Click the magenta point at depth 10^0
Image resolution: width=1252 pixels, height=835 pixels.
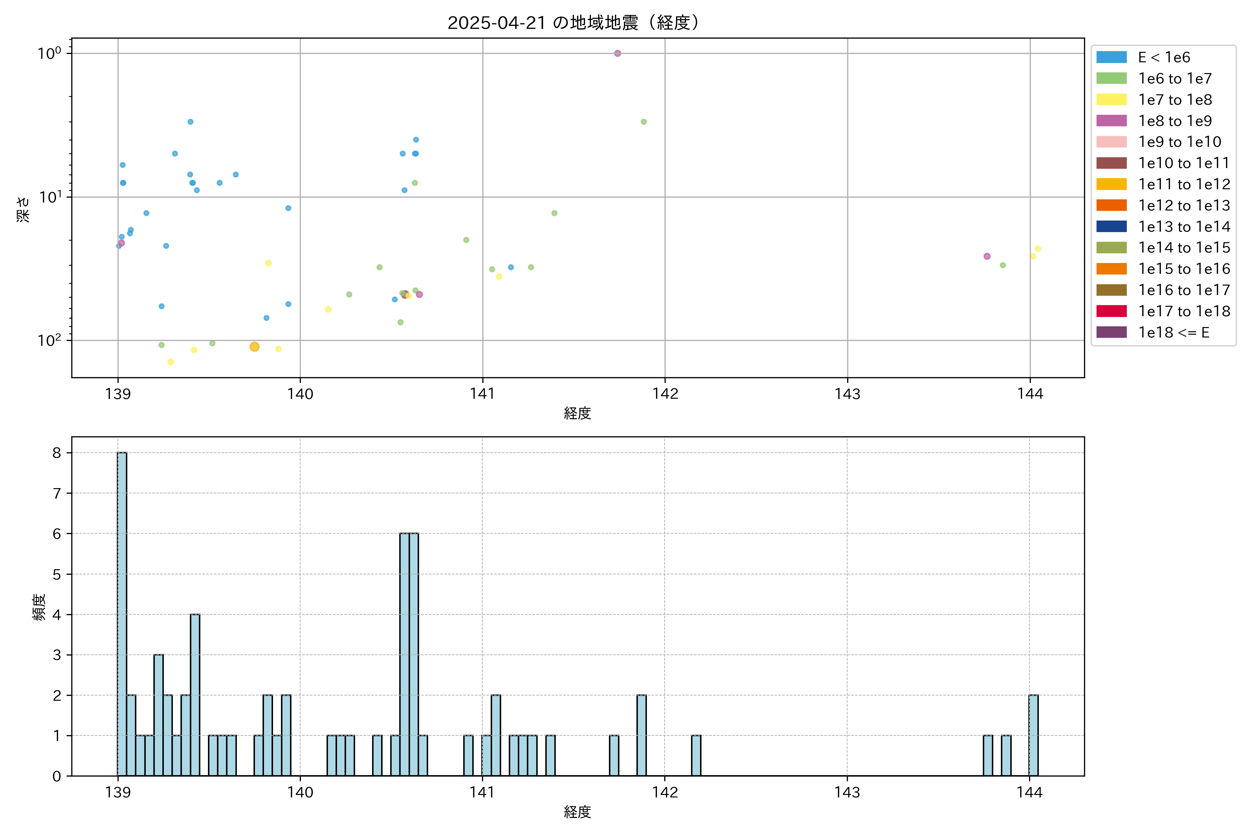click(618, 53)
